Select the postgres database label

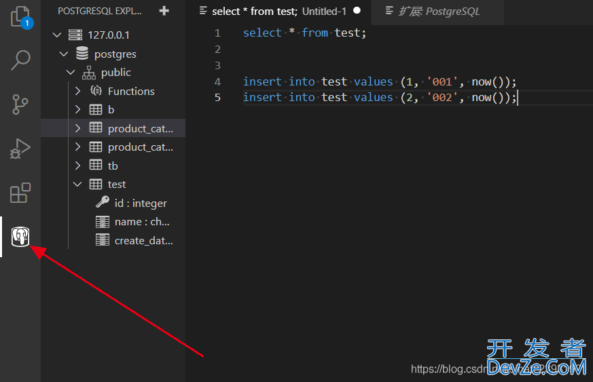[115, 54]
